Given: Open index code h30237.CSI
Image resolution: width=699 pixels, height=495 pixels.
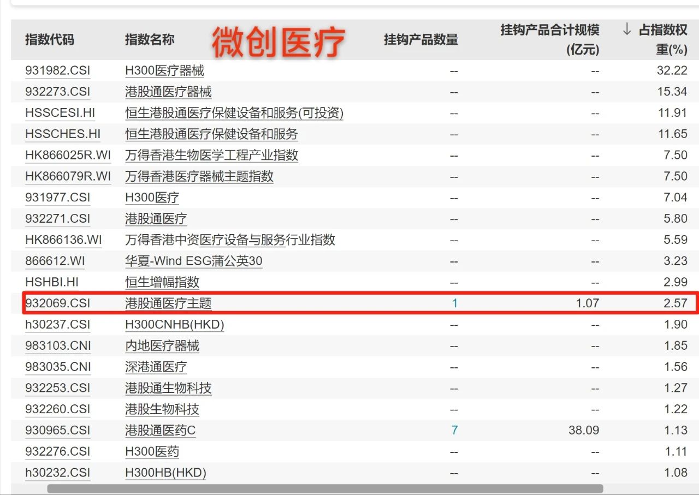Looking at the screenshot, I should point(57,324).
